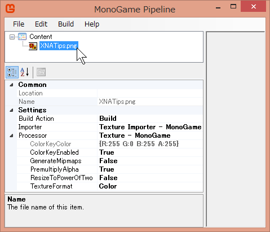Minimize the MonoGame Pipeline window
Viewport: 270px width, 232px height.
(x=218, y=8)
